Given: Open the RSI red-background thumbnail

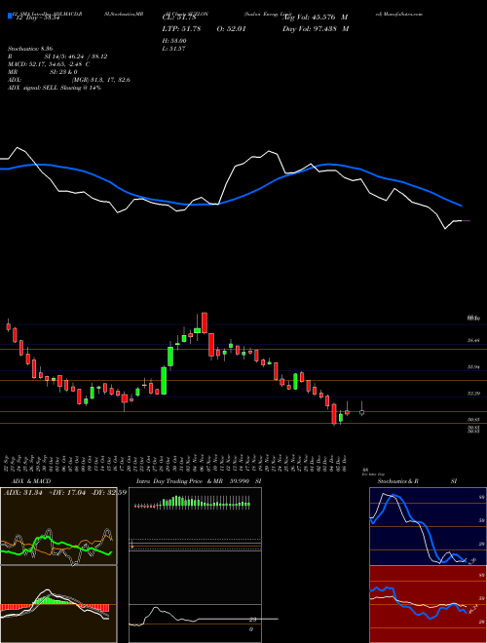Looking at the screenshot, I should [429, 604].
